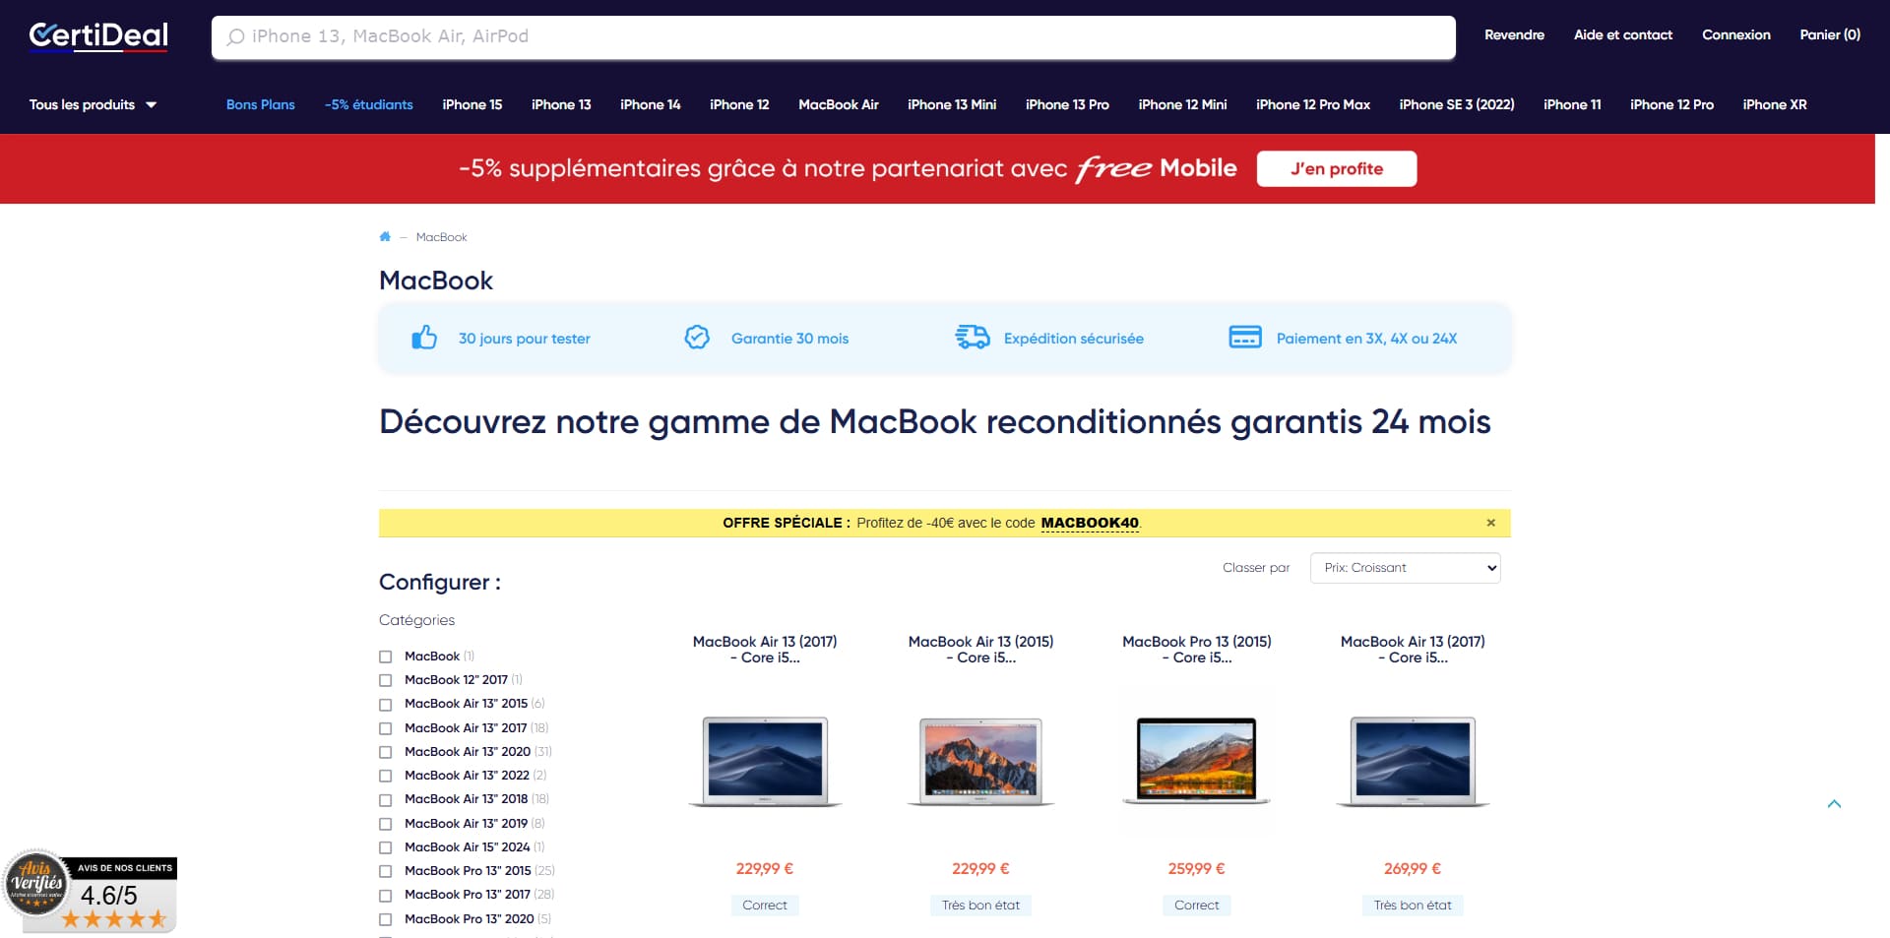The height and width of the screenshot is (938, 1890).
Task: Click the thumbs-up 30 jours icon
Action: [424, 338]
